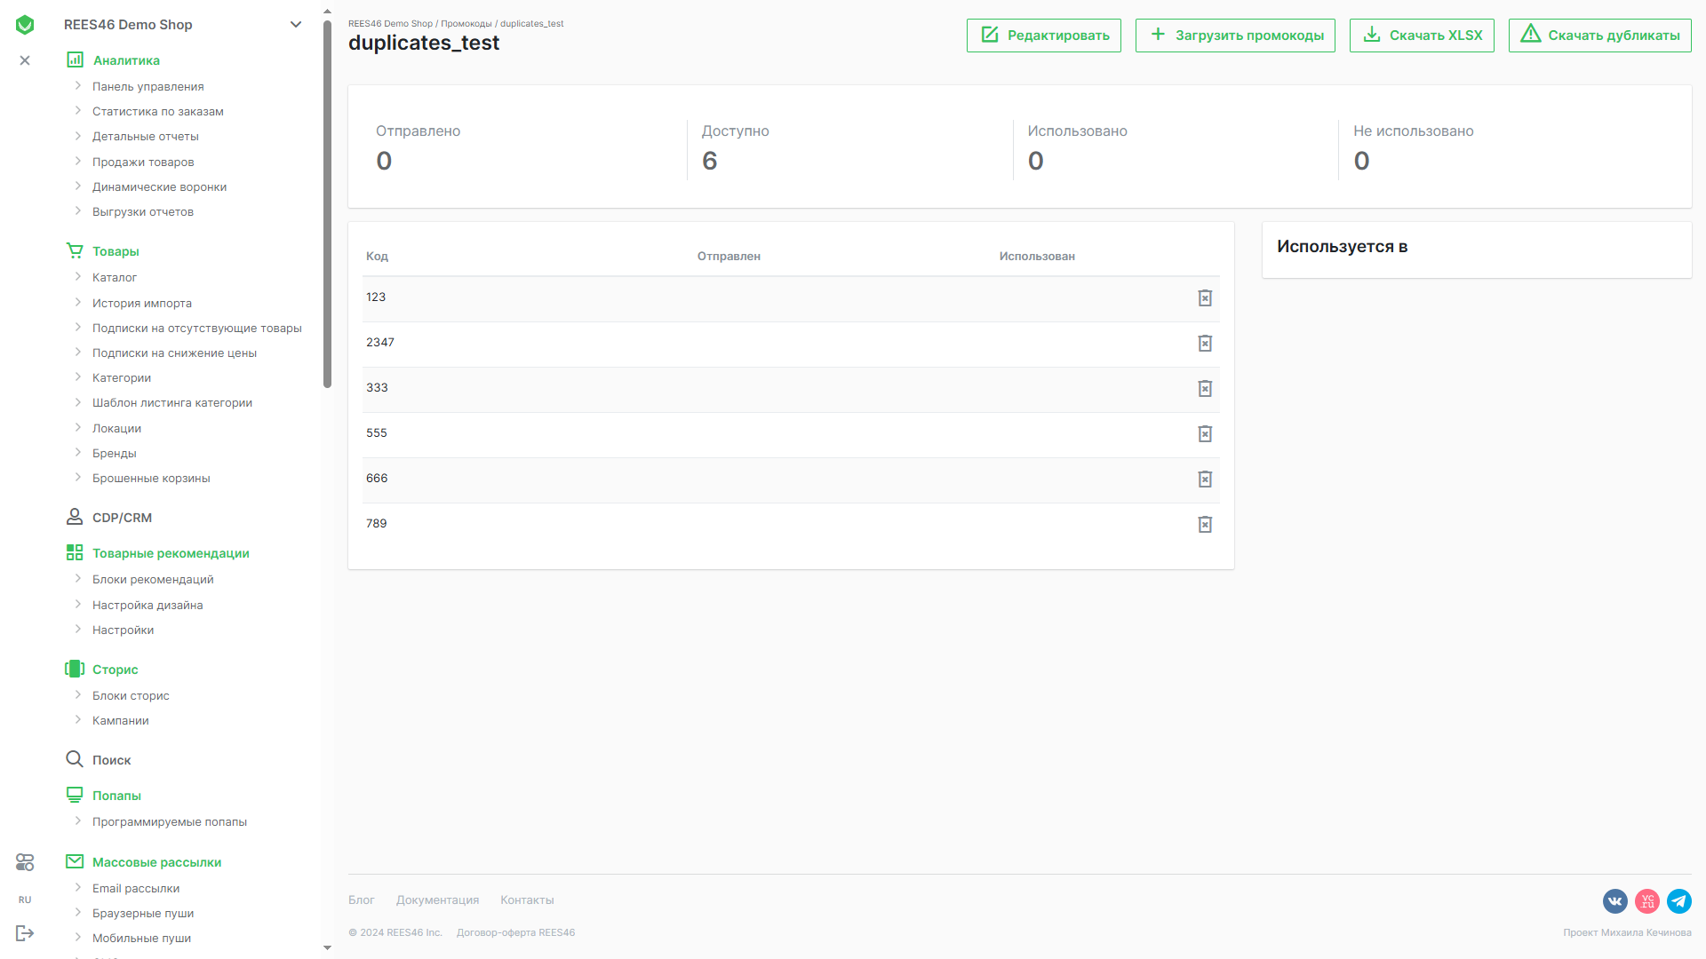This screenshot has height=959, width=1706.
Task: Delete promo code 123 with trash icon
Action: click(x=1205, y=298)
